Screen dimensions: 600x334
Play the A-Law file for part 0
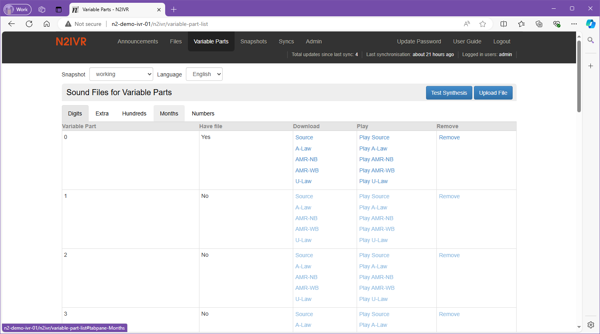373,148
